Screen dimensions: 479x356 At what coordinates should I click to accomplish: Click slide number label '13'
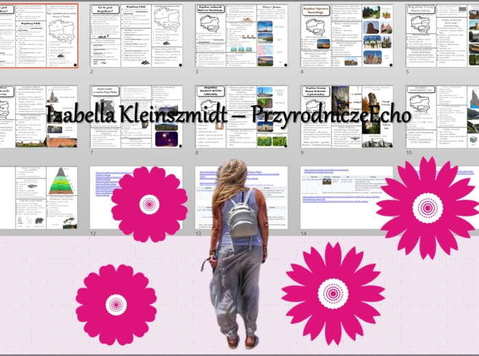coord(198,233)
